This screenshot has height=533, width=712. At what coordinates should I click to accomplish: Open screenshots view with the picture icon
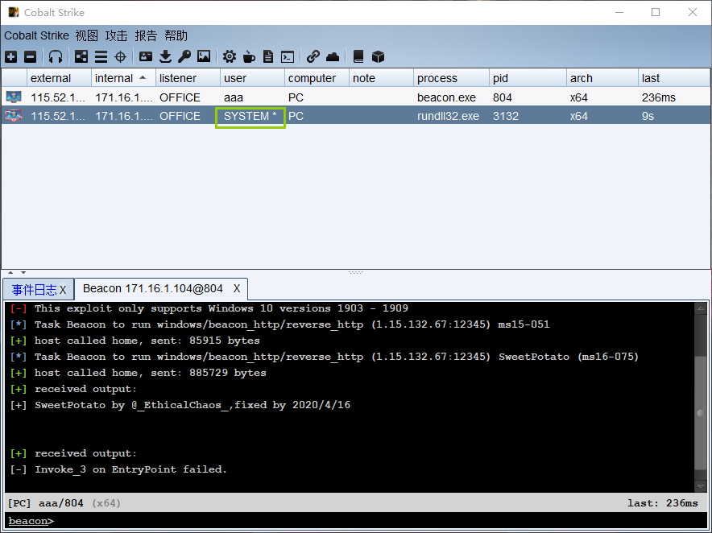204,56
